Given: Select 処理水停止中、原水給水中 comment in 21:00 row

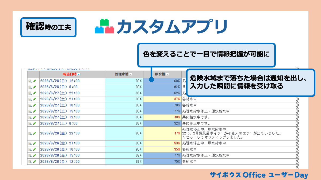Looking at the screenshot, I should point(204,143).
